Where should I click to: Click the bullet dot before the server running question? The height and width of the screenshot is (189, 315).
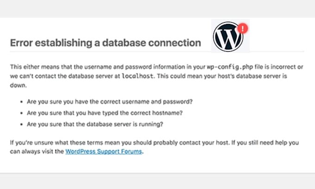tap(21, 124)
